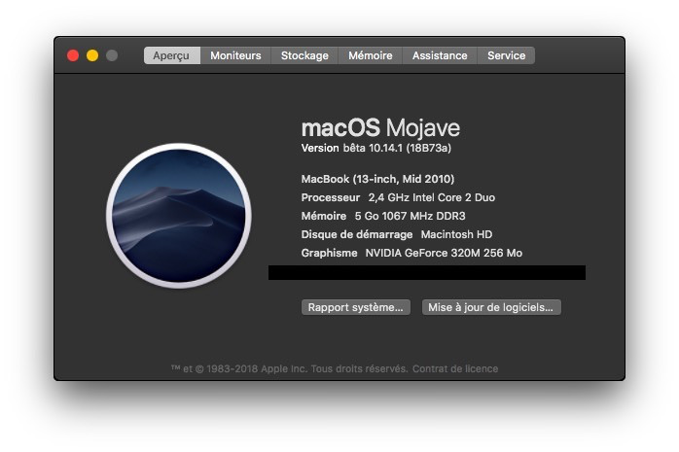
Task: Switch to the Aperçu tab
Action: coord(172,55)
